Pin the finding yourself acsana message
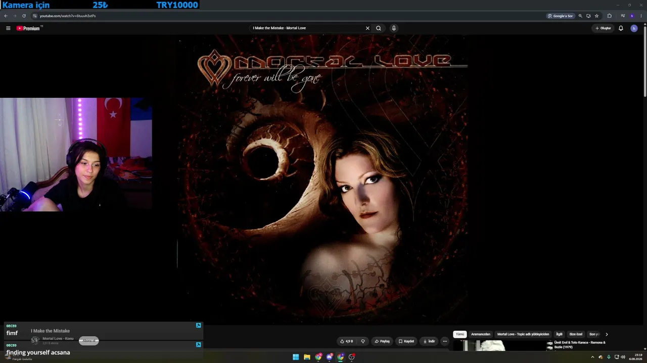 point(199,345)
